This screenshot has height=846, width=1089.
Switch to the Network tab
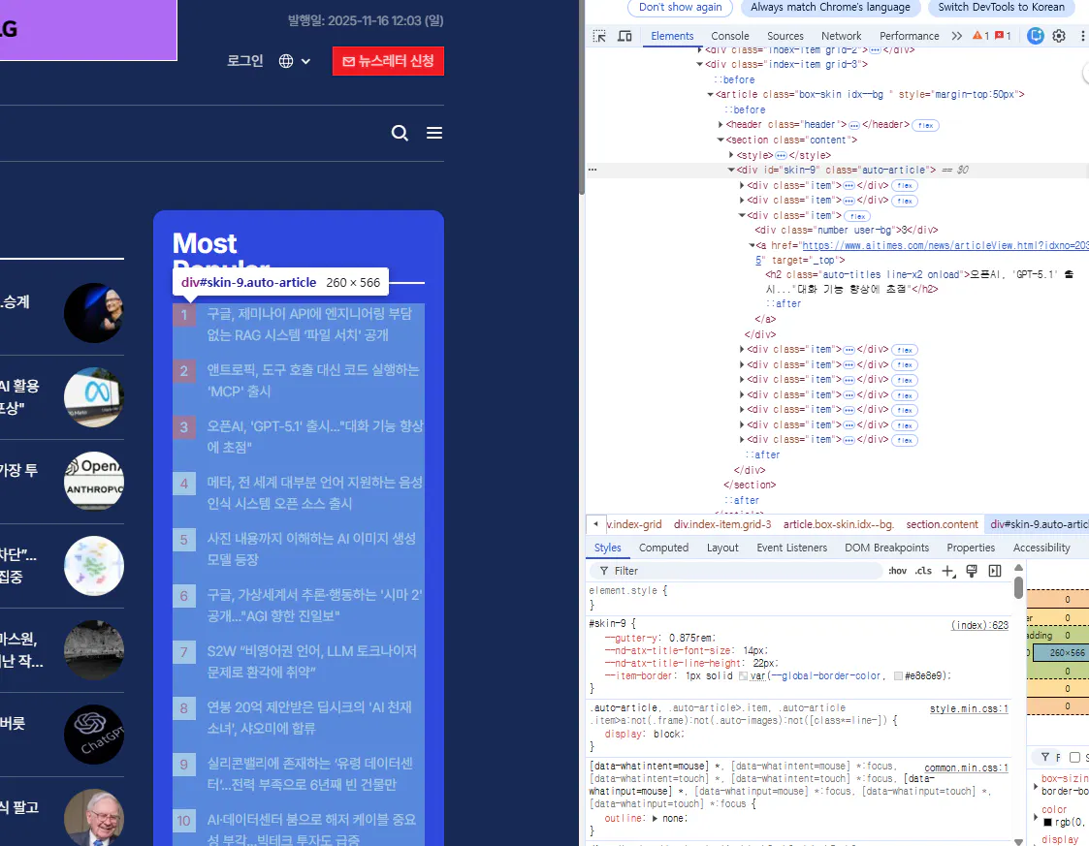841,36
